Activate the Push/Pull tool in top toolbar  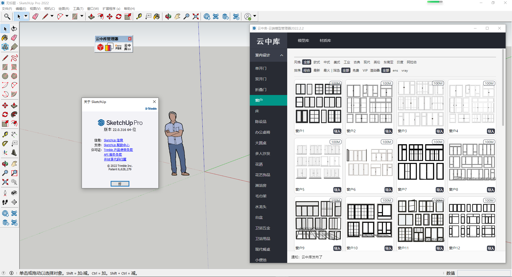91,16
